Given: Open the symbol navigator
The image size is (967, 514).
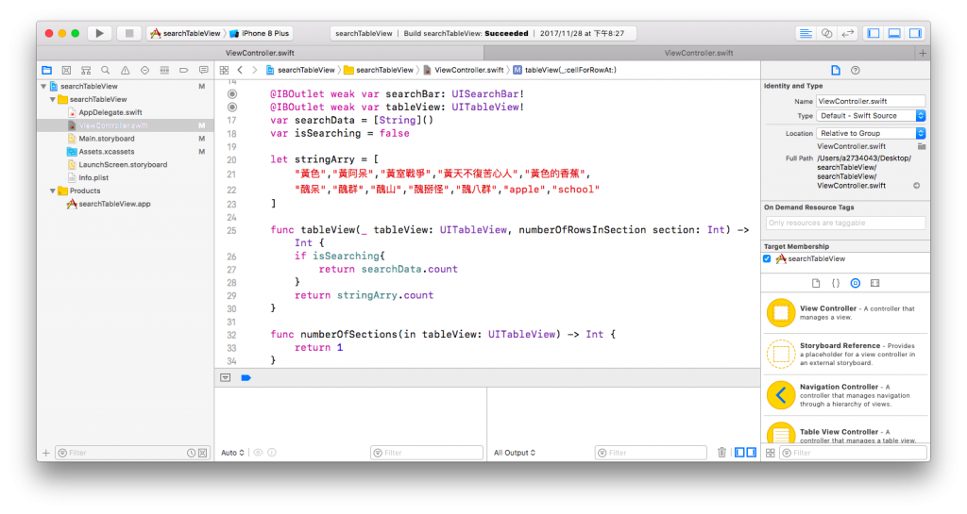Looking at the screenshot, I should [x=86, y=70].
